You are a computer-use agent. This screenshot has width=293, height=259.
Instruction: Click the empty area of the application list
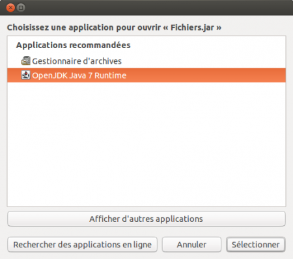click(146, 144)
